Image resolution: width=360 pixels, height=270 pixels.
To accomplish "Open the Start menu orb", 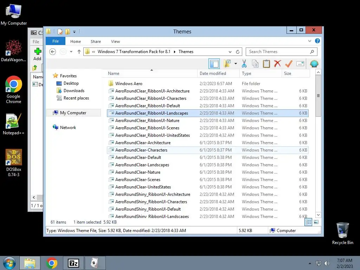I will [x=9, y=263].
